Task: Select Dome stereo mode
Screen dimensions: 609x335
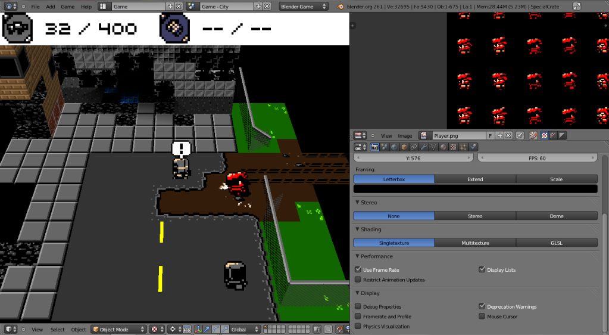Action: [557, 216]
